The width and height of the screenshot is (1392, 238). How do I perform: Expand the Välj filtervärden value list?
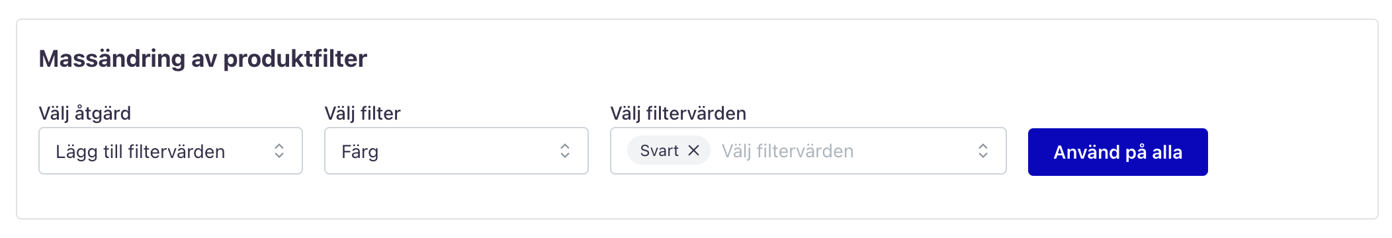pos(808,151)
